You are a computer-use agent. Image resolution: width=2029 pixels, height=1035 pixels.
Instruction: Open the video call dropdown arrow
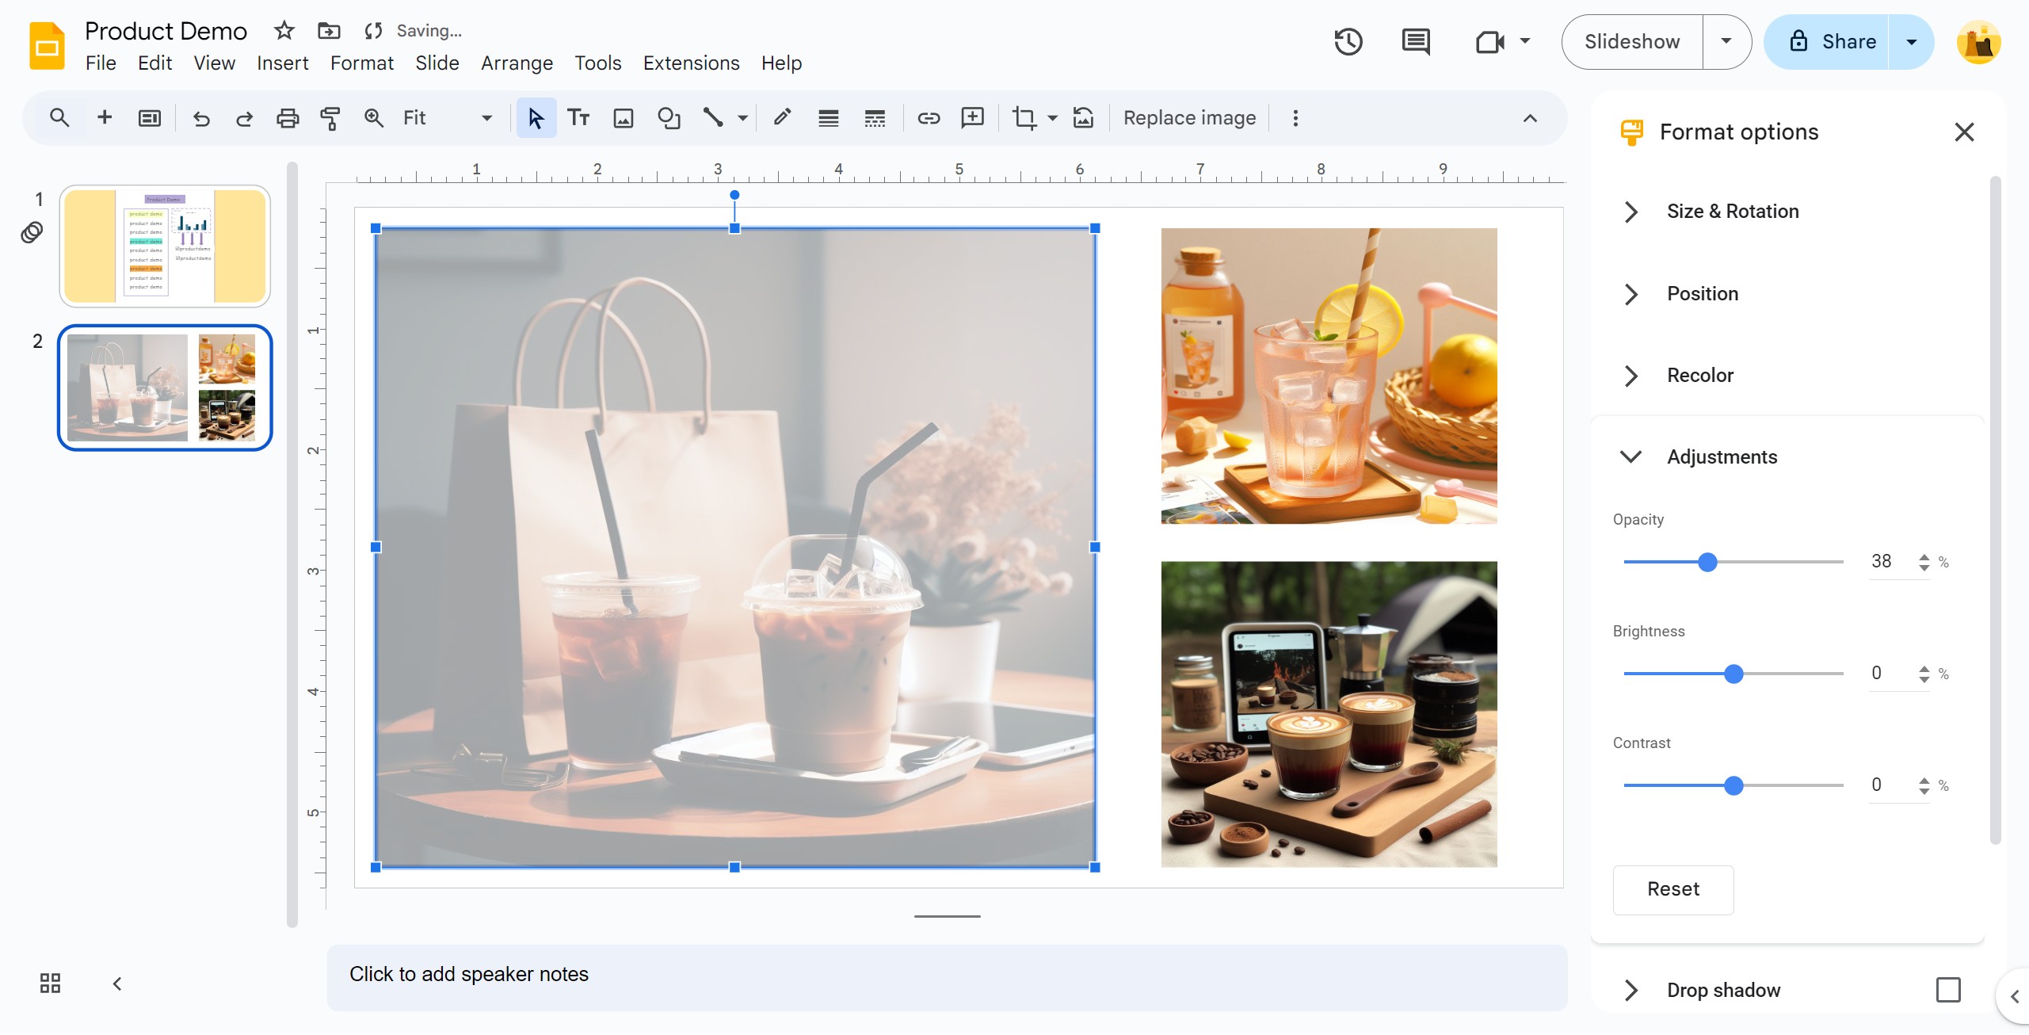(x=1525, y=41)
